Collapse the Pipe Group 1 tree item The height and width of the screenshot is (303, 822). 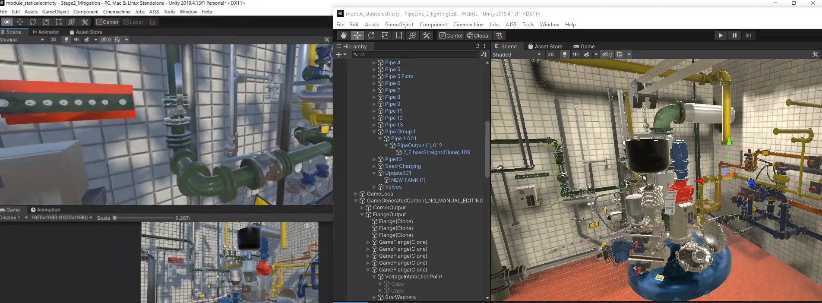[x=374, y=132]
